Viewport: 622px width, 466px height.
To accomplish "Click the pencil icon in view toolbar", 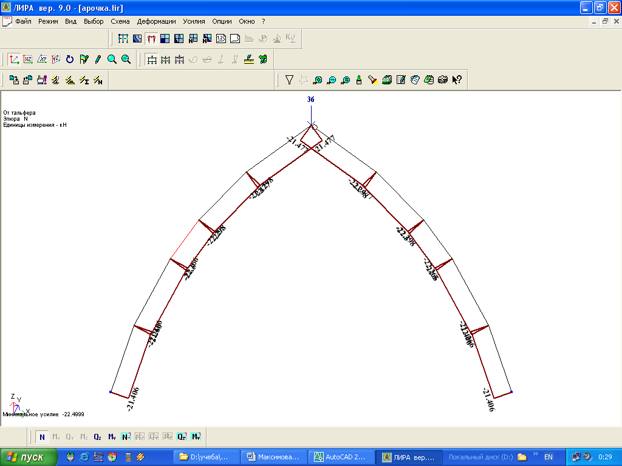I will 98,59.
